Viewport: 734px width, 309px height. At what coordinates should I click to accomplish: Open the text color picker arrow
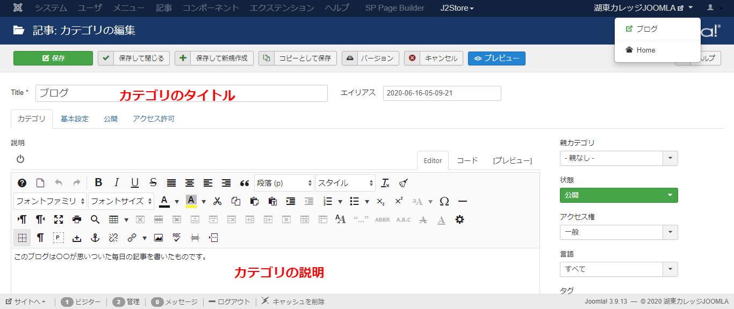(x=177, y=202)
